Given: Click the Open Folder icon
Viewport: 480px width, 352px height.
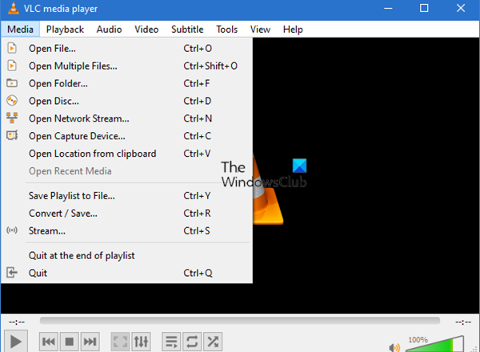Looking at the screenshot, I should [12, 83].
